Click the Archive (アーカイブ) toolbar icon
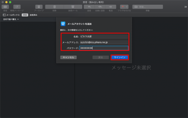Viewport: 188px width, 118px height. pyautogui.click(x=39, y=7)
